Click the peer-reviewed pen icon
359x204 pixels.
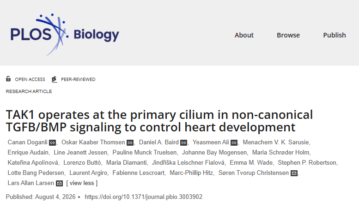54,79
